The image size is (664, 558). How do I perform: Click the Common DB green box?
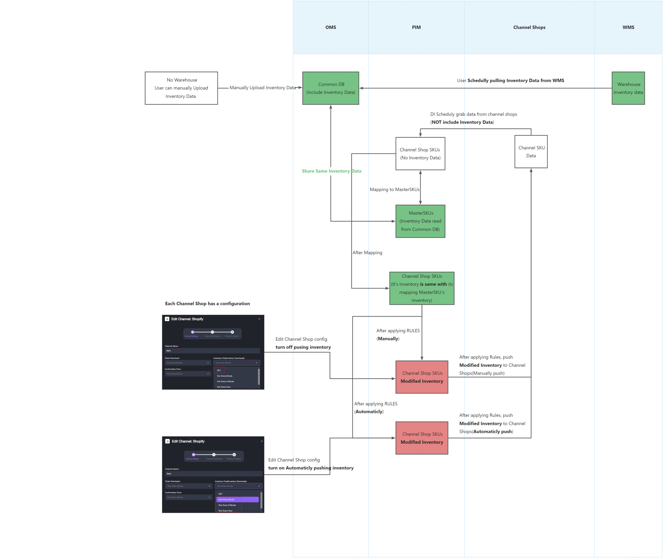[x=331, y=88]
